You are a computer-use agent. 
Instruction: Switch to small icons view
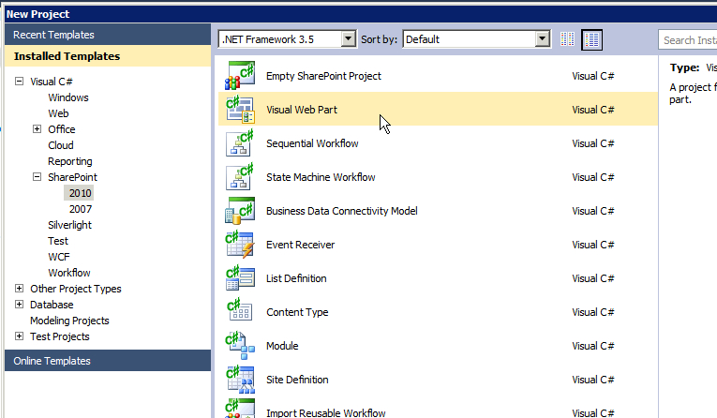567,39
